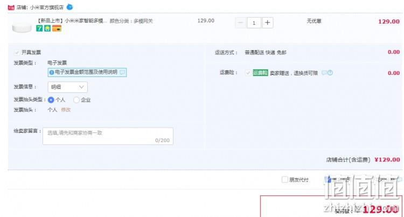Click the 给卖家留言 message box
This screenshot has width=404, height=217.
108,136
